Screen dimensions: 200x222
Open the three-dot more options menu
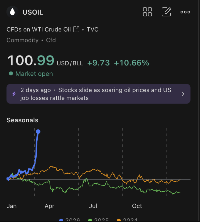tap(185, 12)
